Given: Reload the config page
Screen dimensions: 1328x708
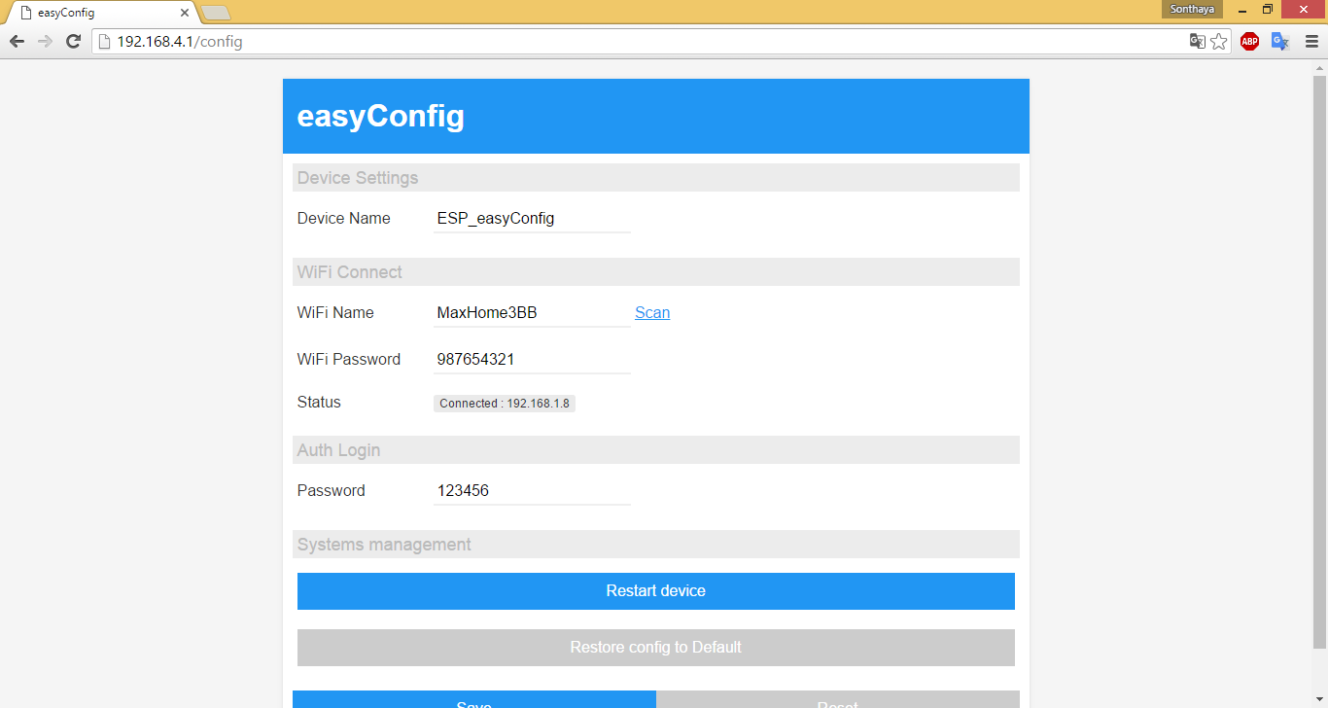Looking at the screenshot, I should click(x=73, y=41).
